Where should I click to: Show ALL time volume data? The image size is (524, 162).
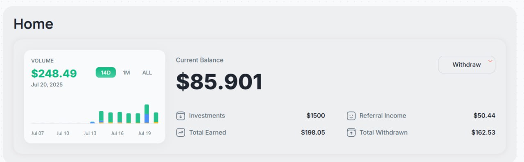[147, 73]
